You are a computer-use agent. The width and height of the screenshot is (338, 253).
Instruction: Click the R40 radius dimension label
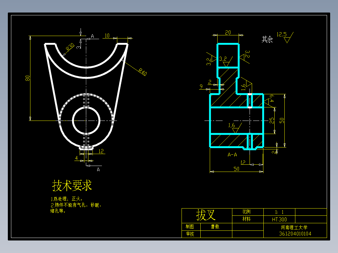pos(142,72)
